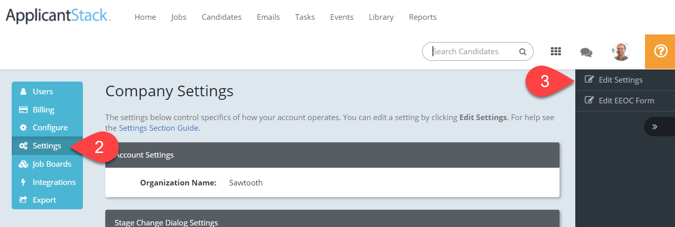This screenshot has height=227, width=675.
Task: Click the Sawtooth organization value
Action: point(246,182)
